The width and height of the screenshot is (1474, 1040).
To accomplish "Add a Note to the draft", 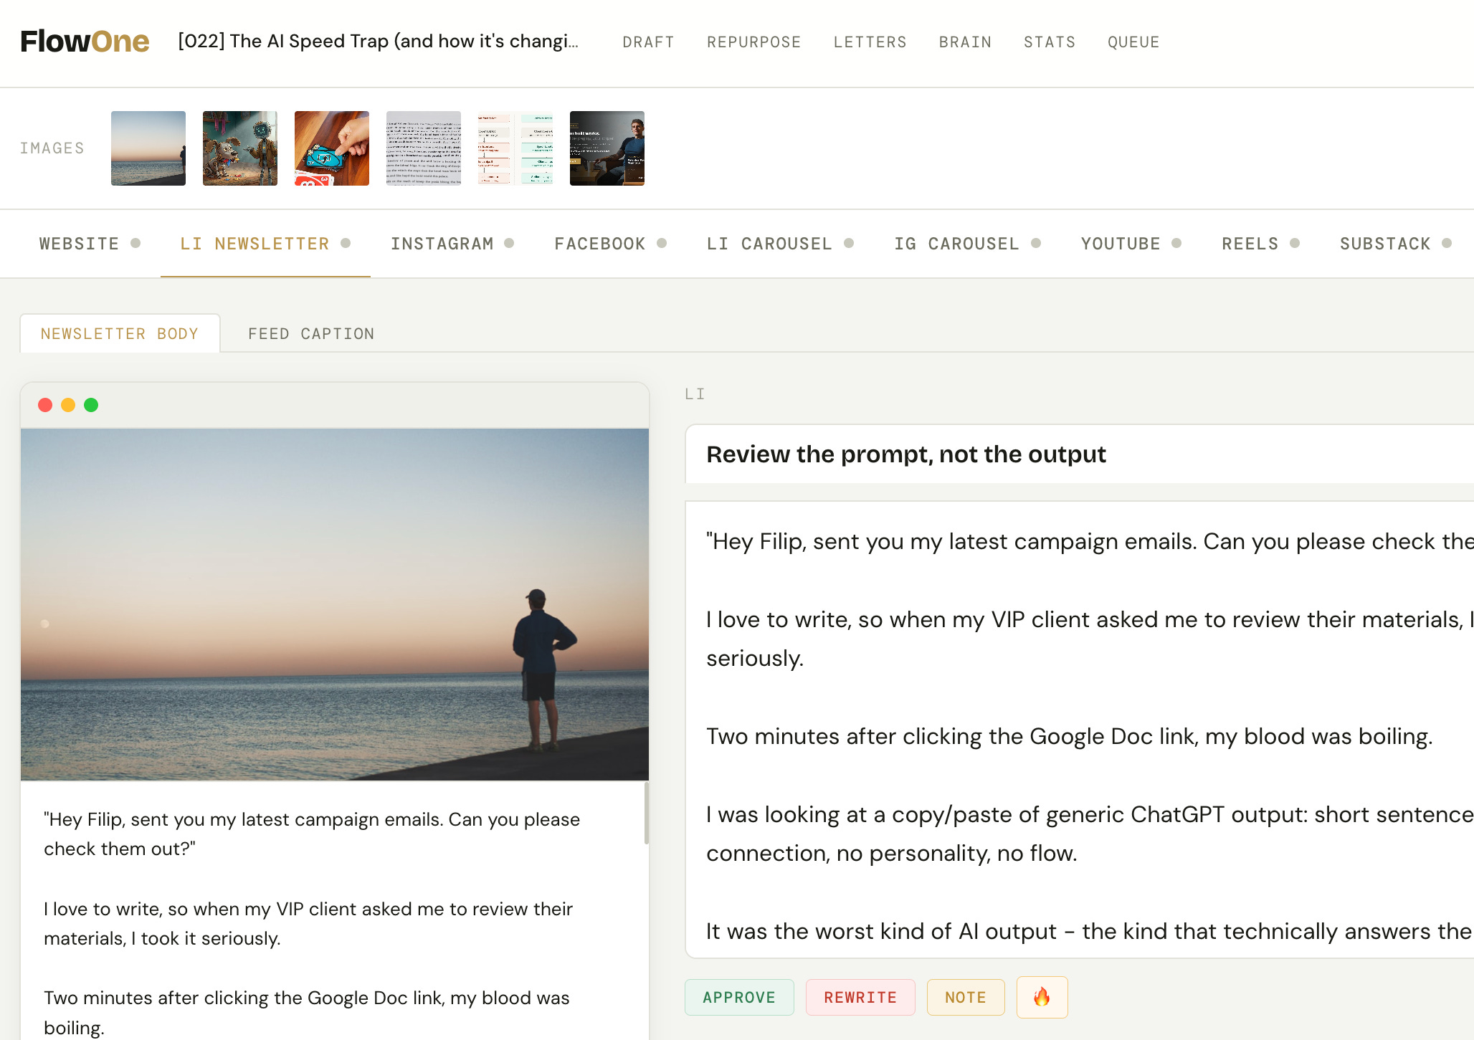I will (965, 997).
